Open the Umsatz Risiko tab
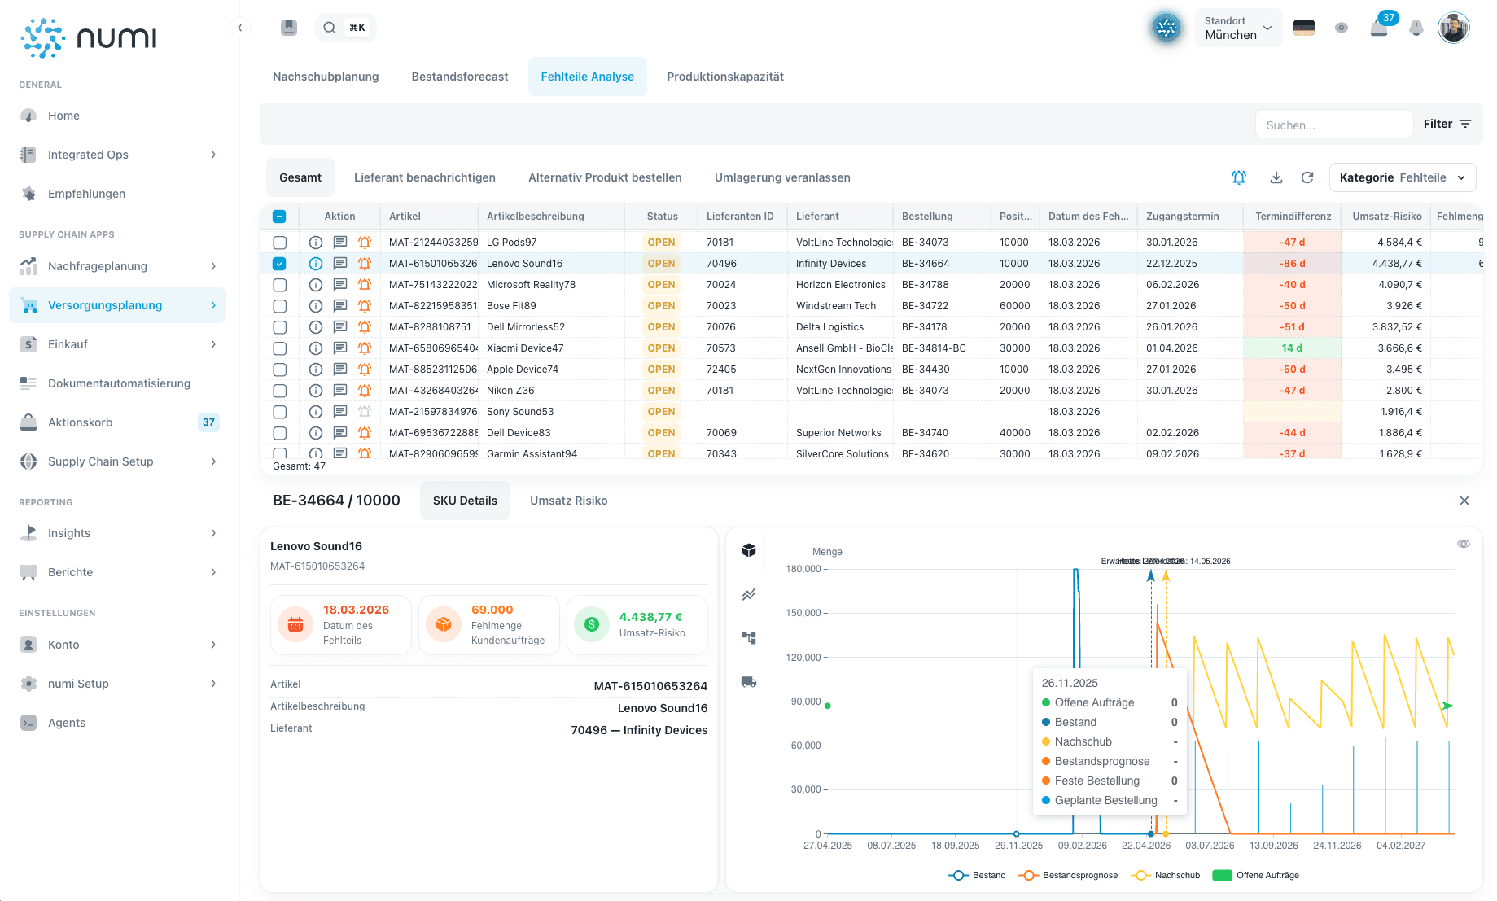The image size is (1497, 901). pyautogui.click(x=568, y=501)
